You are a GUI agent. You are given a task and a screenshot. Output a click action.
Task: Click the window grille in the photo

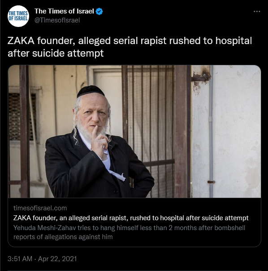22,117
